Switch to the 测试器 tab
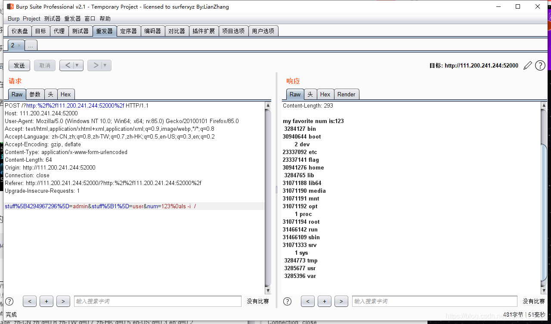Screen dimensions: 551x324 [80, 31]
